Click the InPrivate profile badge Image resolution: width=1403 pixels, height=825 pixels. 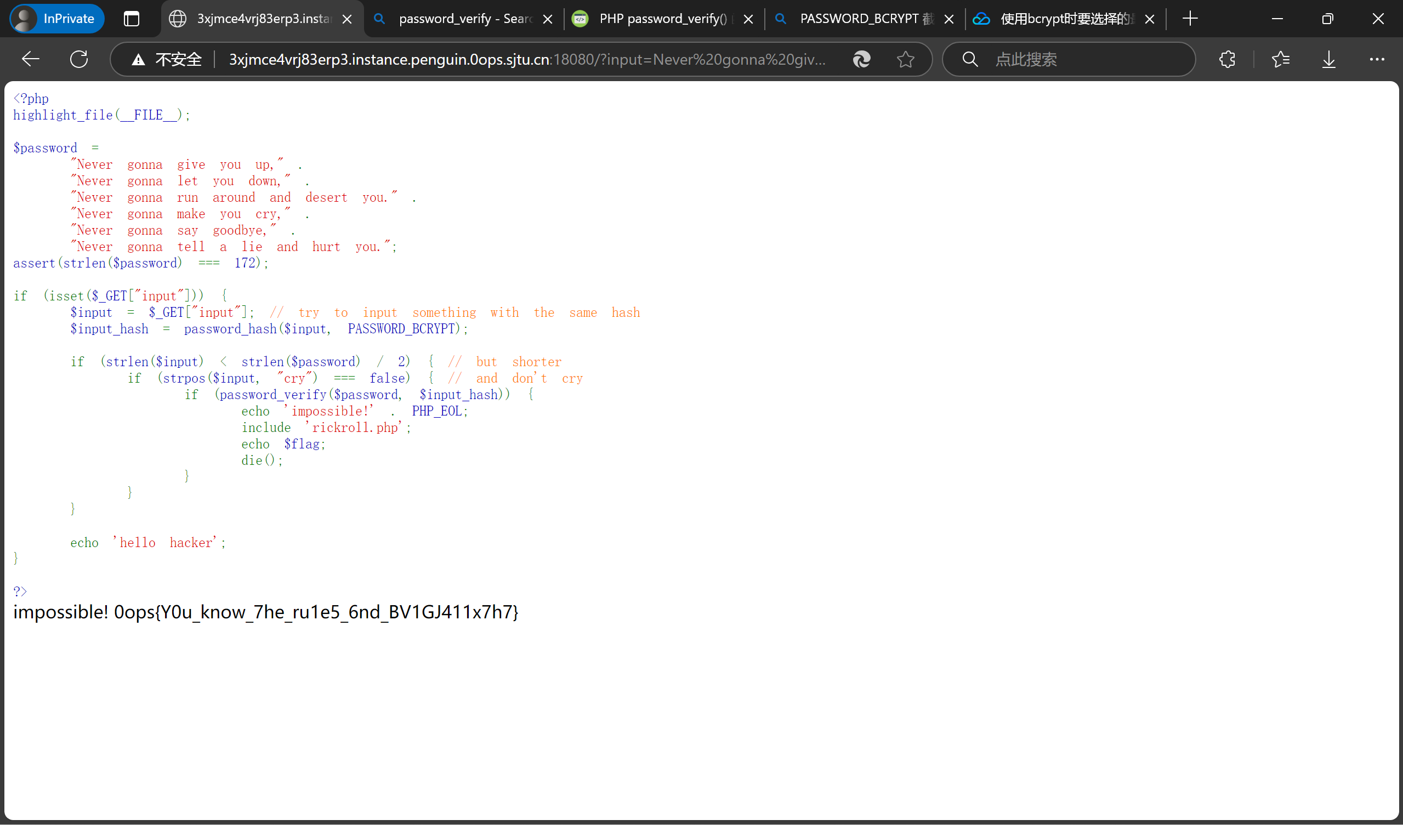click(x=57, y=19)
